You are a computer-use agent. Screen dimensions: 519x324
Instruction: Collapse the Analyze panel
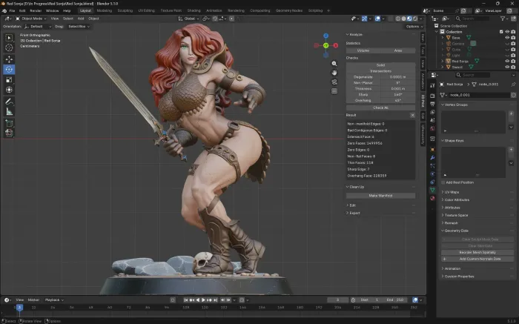pos(354,34)
